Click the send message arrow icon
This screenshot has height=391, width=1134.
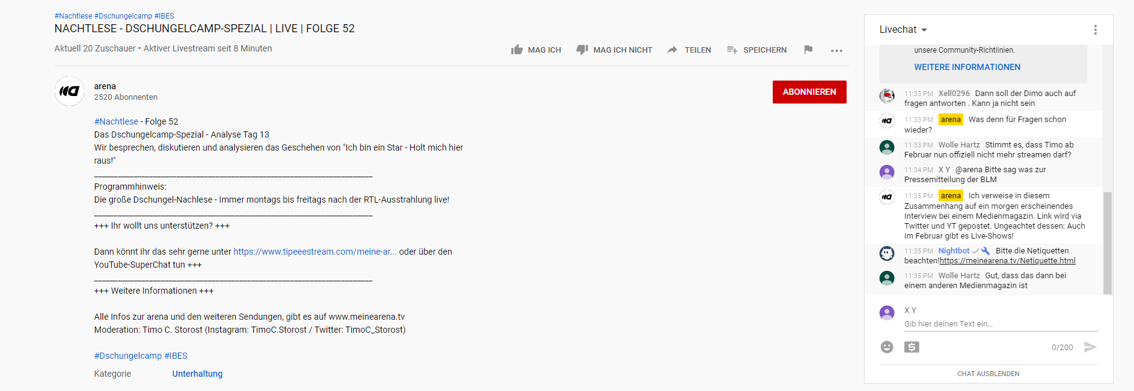[x=1090, y=347]
